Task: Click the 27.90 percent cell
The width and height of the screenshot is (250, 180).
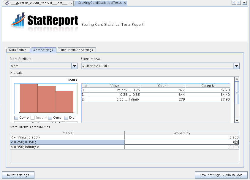Action: tap(208, 100)
